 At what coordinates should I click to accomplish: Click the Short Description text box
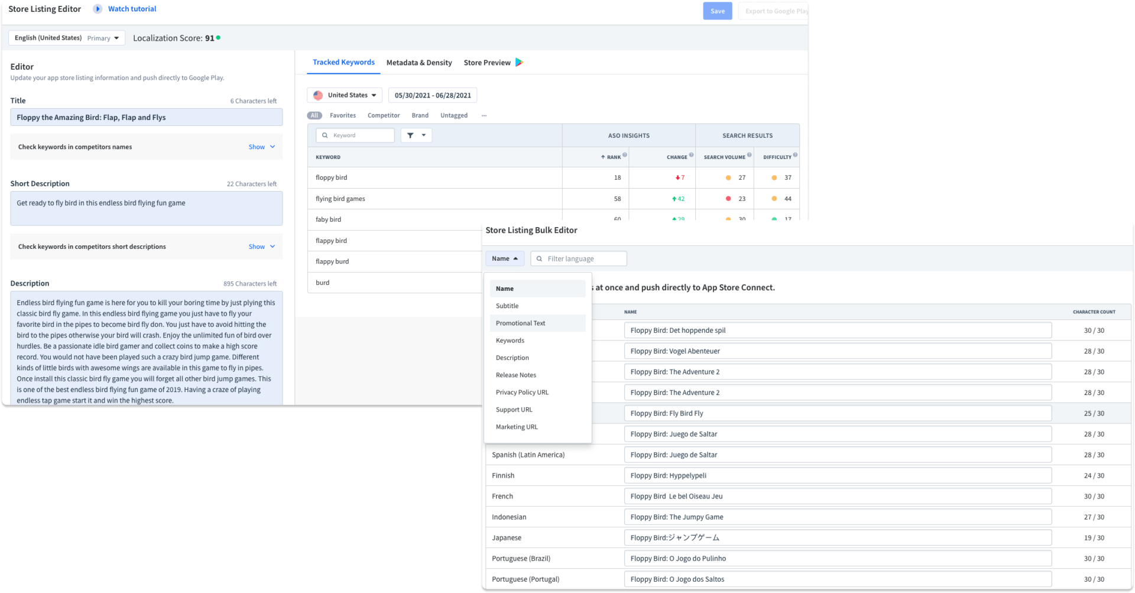coord(146,208)
